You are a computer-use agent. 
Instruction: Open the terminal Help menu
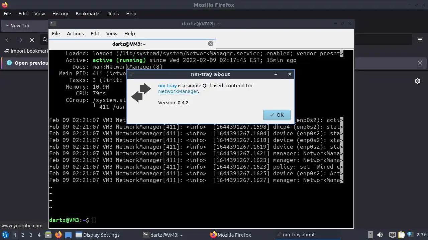pyautogui.click(x=129, y=34)
